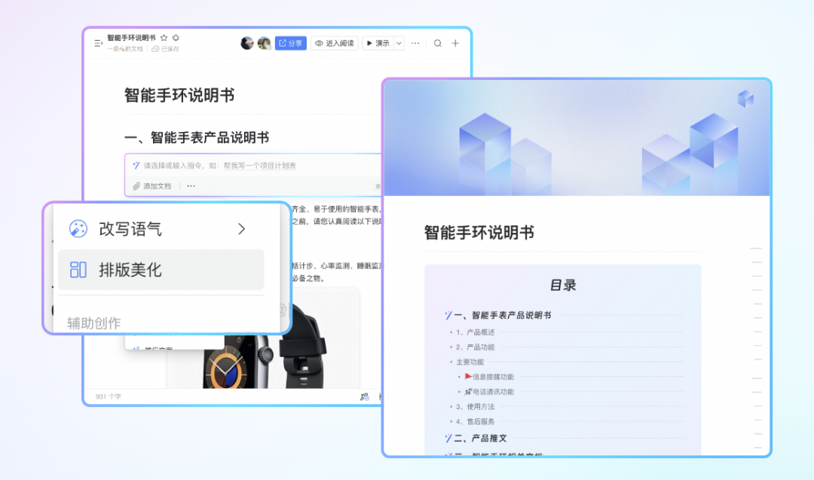
Task: Select 排版美化 menu item
Action: pos(161,270)
